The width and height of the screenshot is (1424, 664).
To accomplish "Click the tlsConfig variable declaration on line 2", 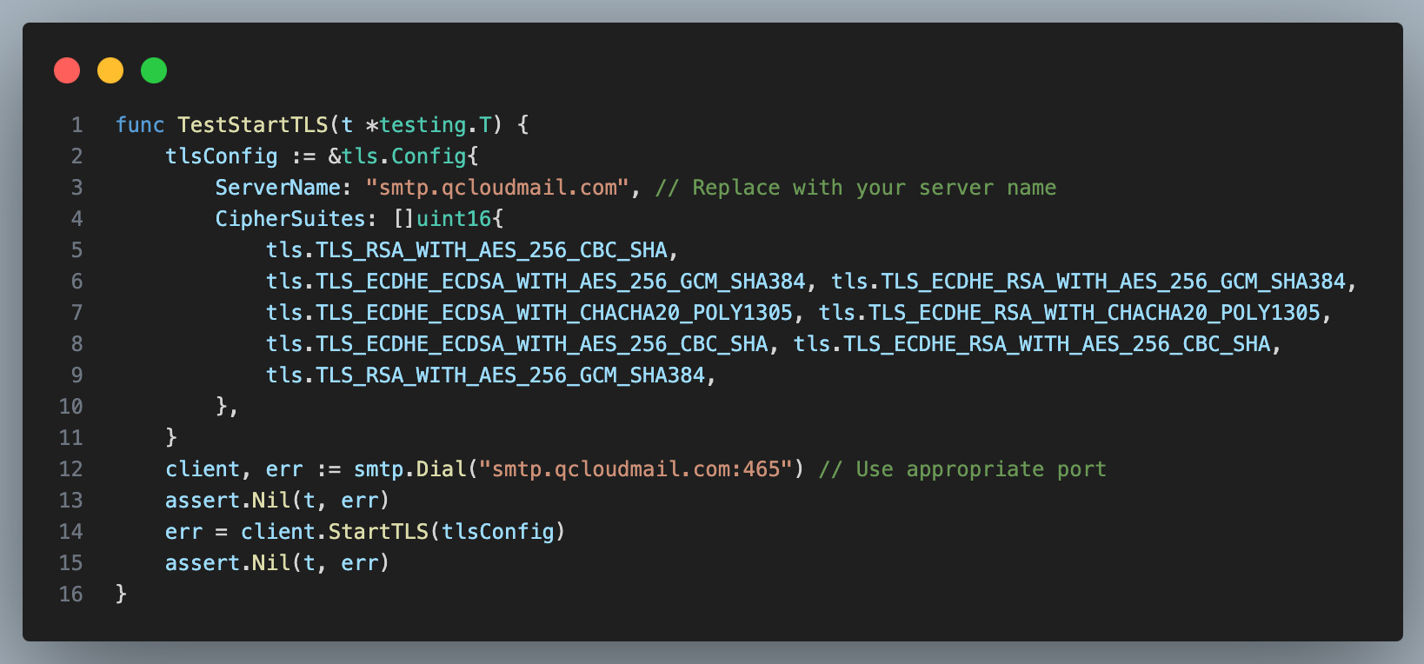I will pyautogui.click(x=222, y=156).
